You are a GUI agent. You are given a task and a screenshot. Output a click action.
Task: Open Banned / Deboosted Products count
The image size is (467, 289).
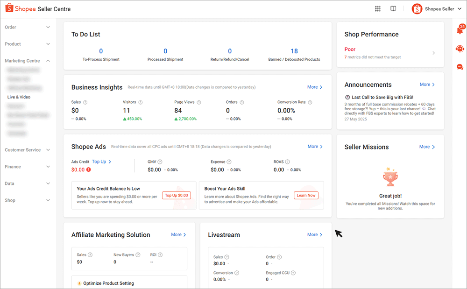(x=294, y=51)
